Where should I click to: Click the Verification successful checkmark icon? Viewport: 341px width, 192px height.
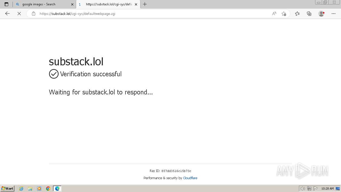point(54,74)
